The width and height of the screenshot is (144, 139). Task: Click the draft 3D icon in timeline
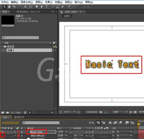[103, 123]
